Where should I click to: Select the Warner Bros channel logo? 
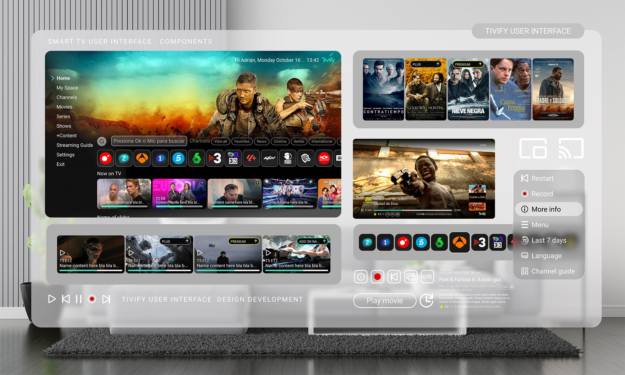click(x=306, y=159)
